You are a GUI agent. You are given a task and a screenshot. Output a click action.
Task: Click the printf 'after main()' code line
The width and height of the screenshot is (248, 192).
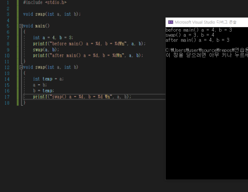pos(88,56)
